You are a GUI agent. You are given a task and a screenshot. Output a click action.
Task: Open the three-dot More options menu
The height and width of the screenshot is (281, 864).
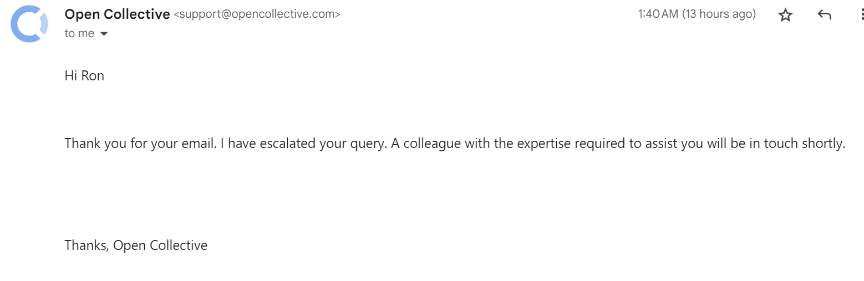coord(861,15)
